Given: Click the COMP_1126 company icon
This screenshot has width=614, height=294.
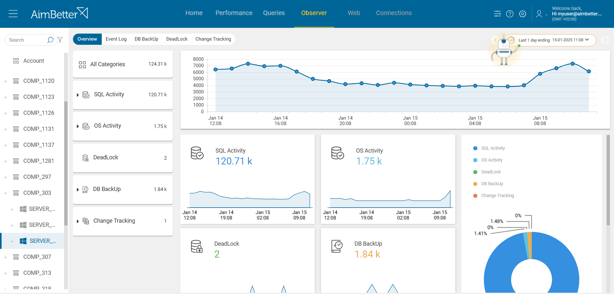Looking at the screenshot, I should coord(16,113).
